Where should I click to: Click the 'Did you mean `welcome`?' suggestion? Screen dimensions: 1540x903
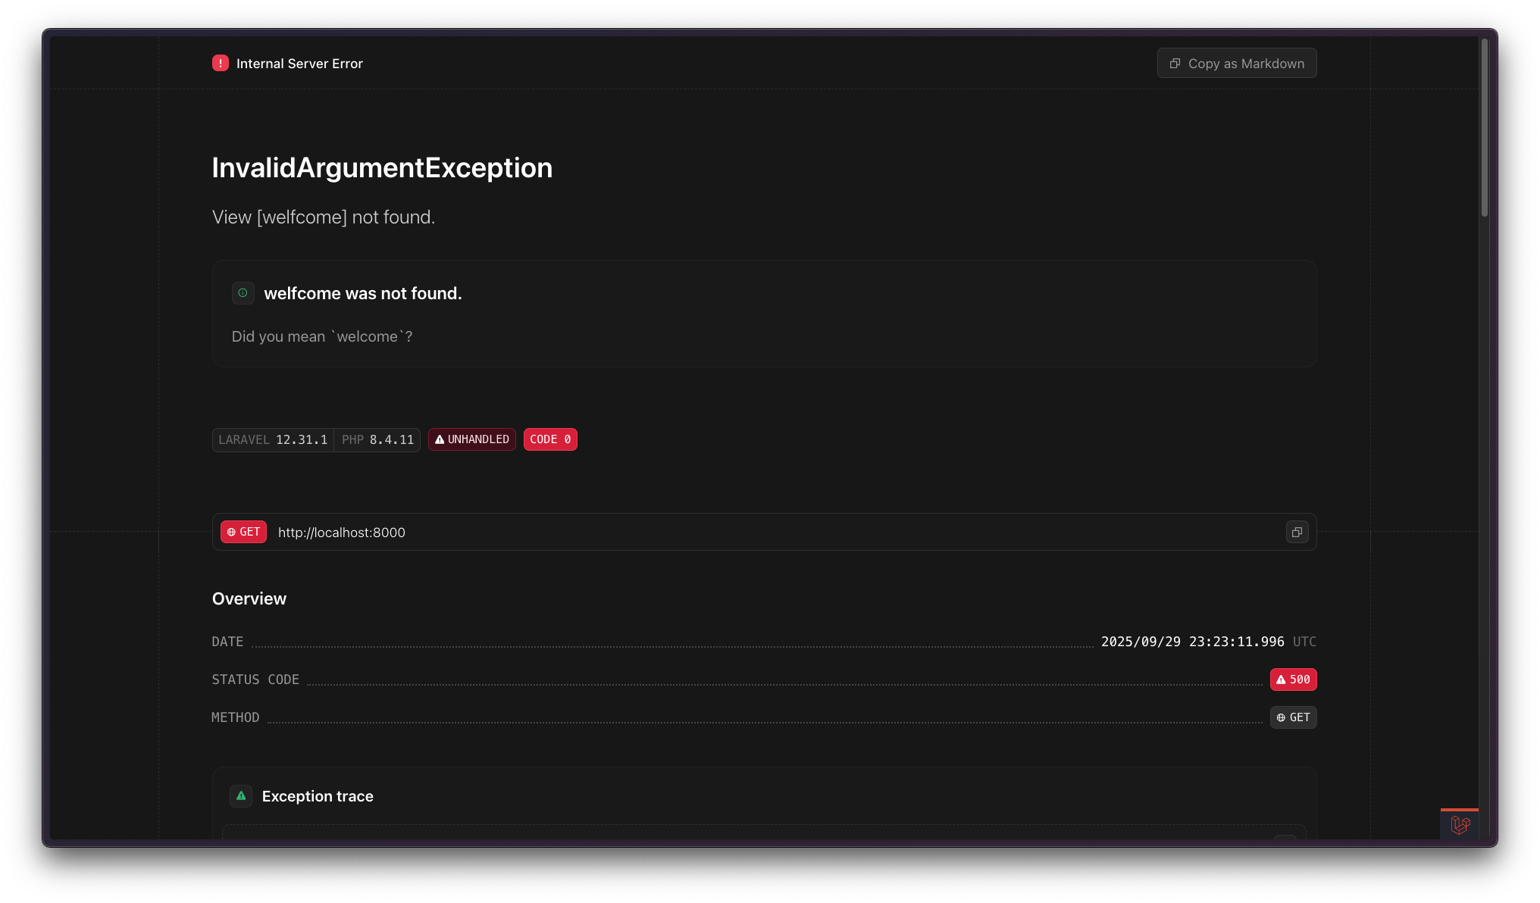pos(322,336)
